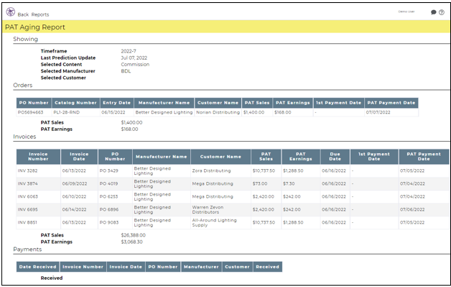
Task: Click the $3,068.30 invoices PAT Earnings total
Action: click(x=131, y=242)
